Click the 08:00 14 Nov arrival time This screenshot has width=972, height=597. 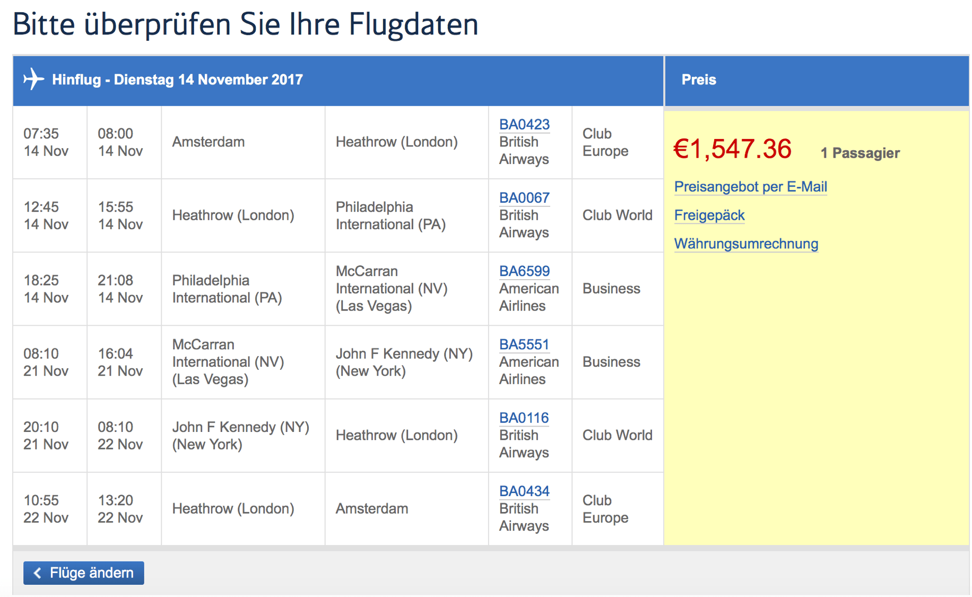point(120,142)
